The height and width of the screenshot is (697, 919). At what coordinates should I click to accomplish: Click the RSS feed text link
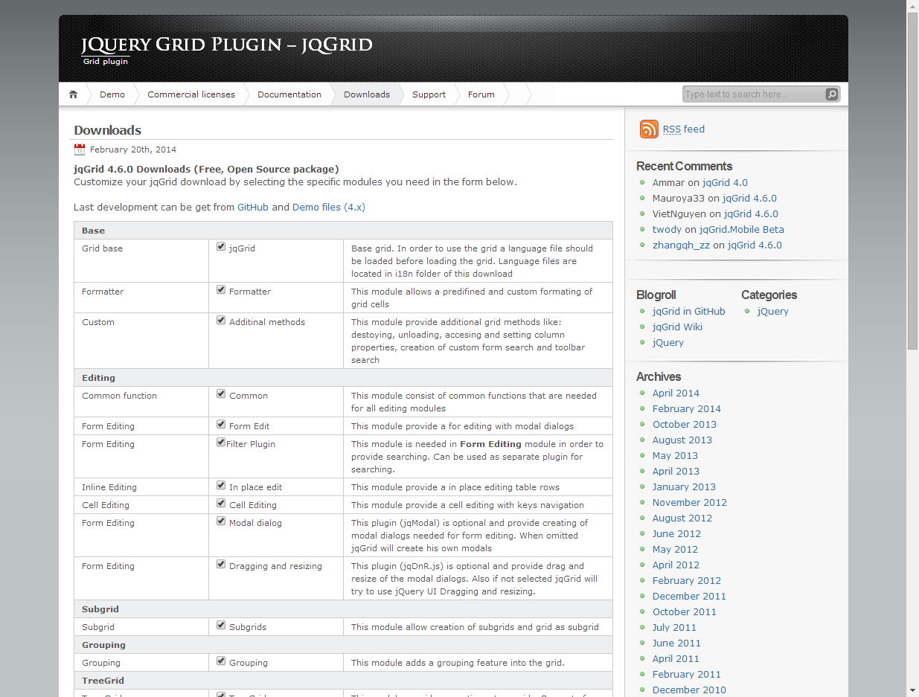(x=684, y=129)
